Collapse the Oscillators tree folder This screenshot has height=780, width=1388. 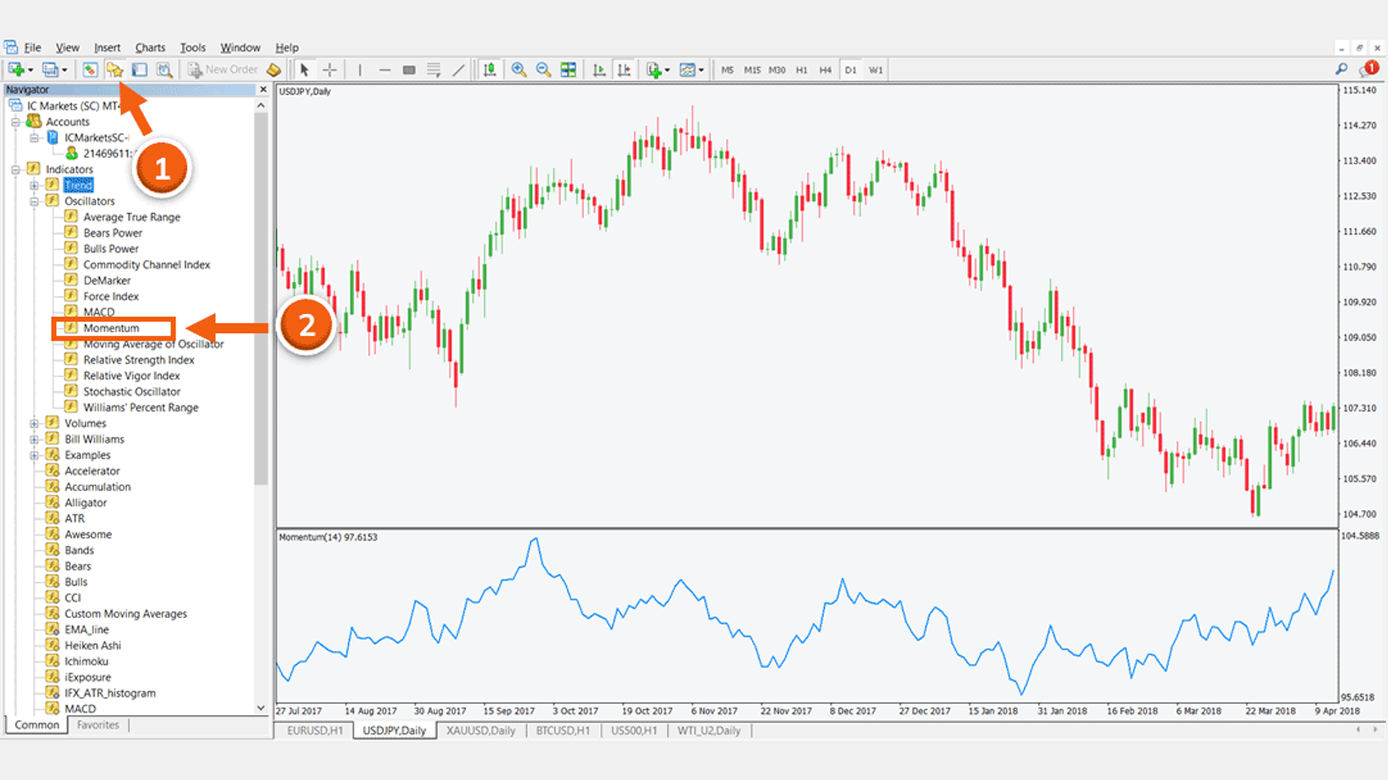34,201
